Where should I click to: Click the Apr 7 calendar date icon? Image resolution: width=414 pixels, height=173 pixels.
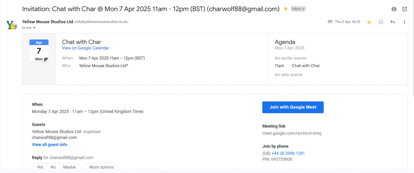(39, 51)
